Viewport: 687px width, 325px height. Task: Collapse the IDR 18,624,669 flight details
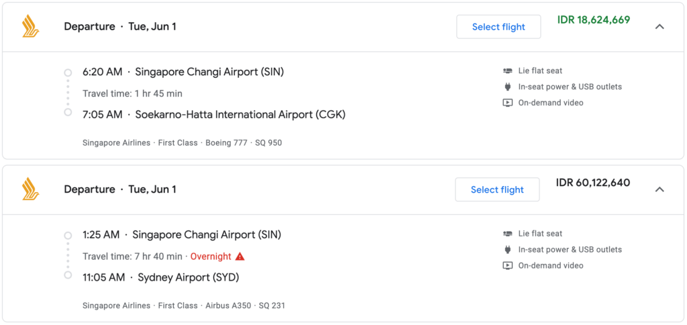(x=659, y=27)
